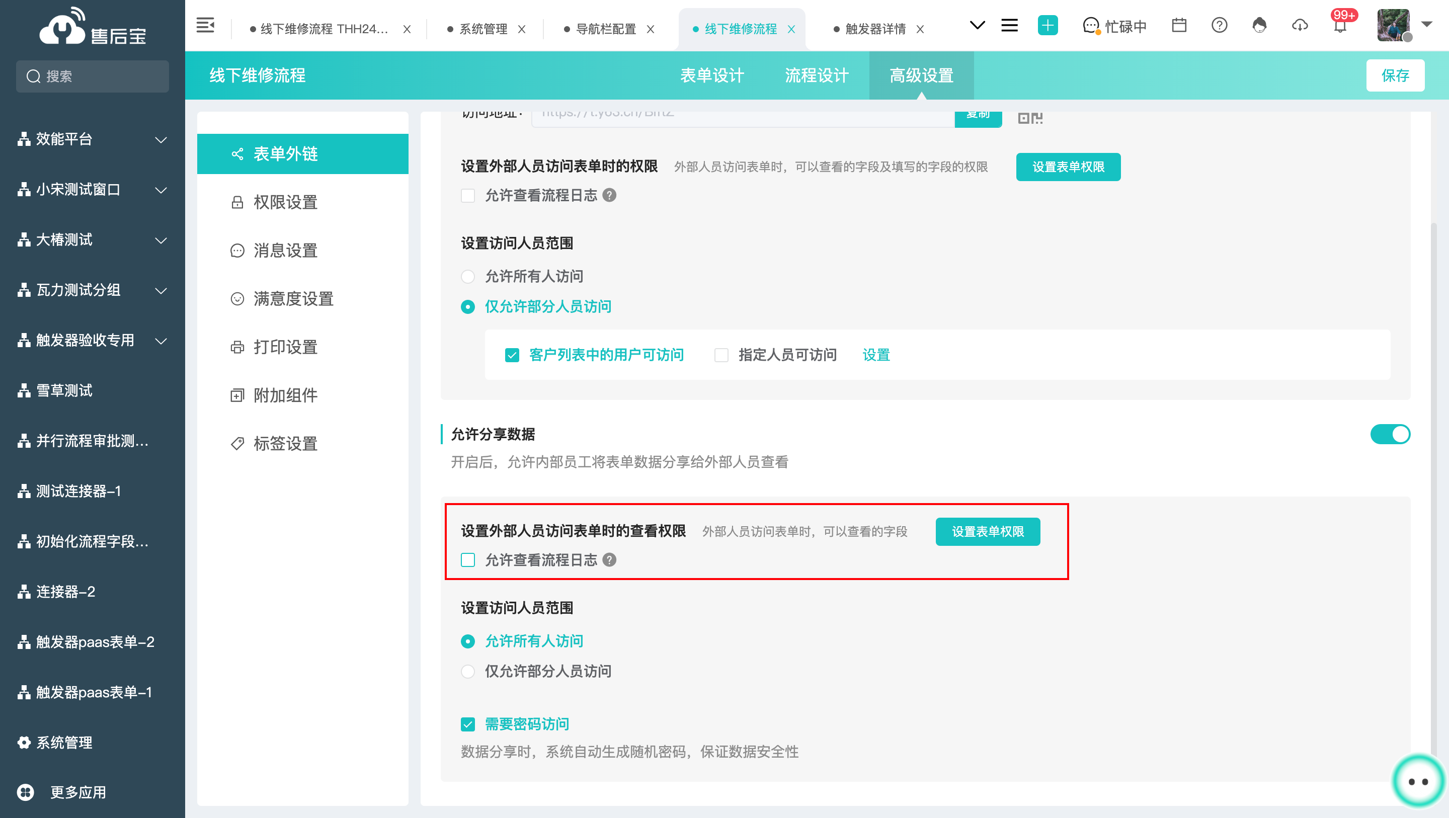Viewport: 1449px width, 818px height.
Task: Toggle off the 允许分享数据 switch
Action: [x=1391, y=434]
